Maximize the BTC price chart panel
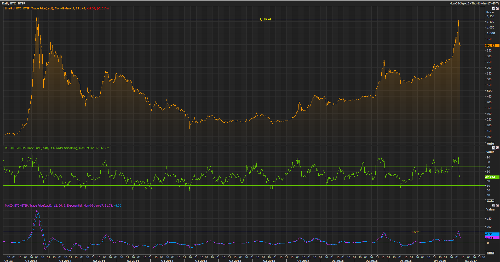The width and height of the screenshot is (500, 262). click(x=493, y=8)
